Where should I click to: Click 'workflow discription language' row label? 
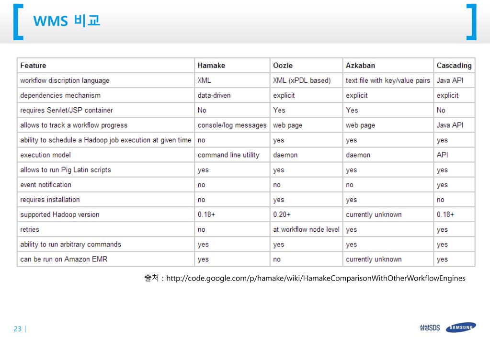coord(65,80)
